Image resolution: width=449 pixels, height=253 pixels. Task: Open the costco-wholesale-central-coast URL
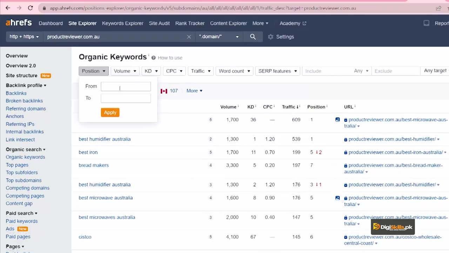point(393,240)
